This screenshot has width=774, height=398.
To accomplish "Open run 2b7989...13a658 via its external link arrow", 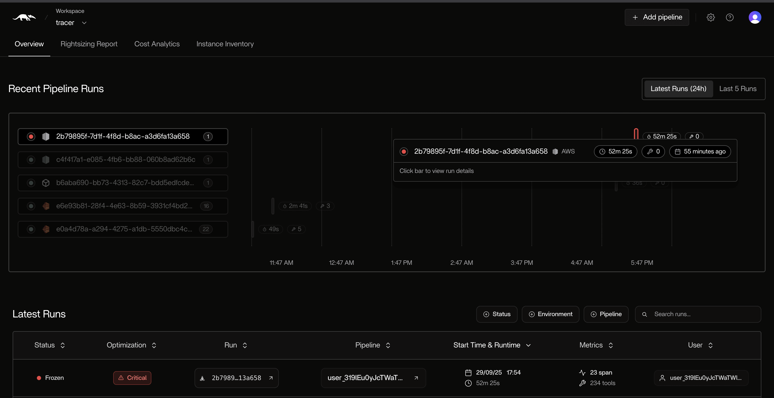I will 271,378.
